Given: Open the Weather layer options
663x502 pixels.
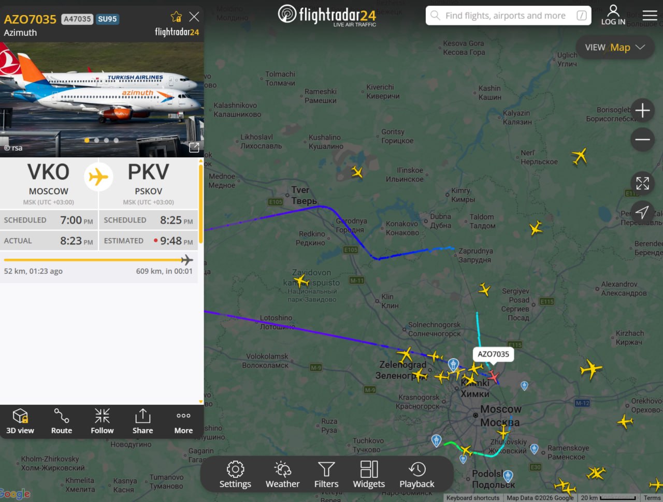Looking at the screenshot, I should 282,475.
